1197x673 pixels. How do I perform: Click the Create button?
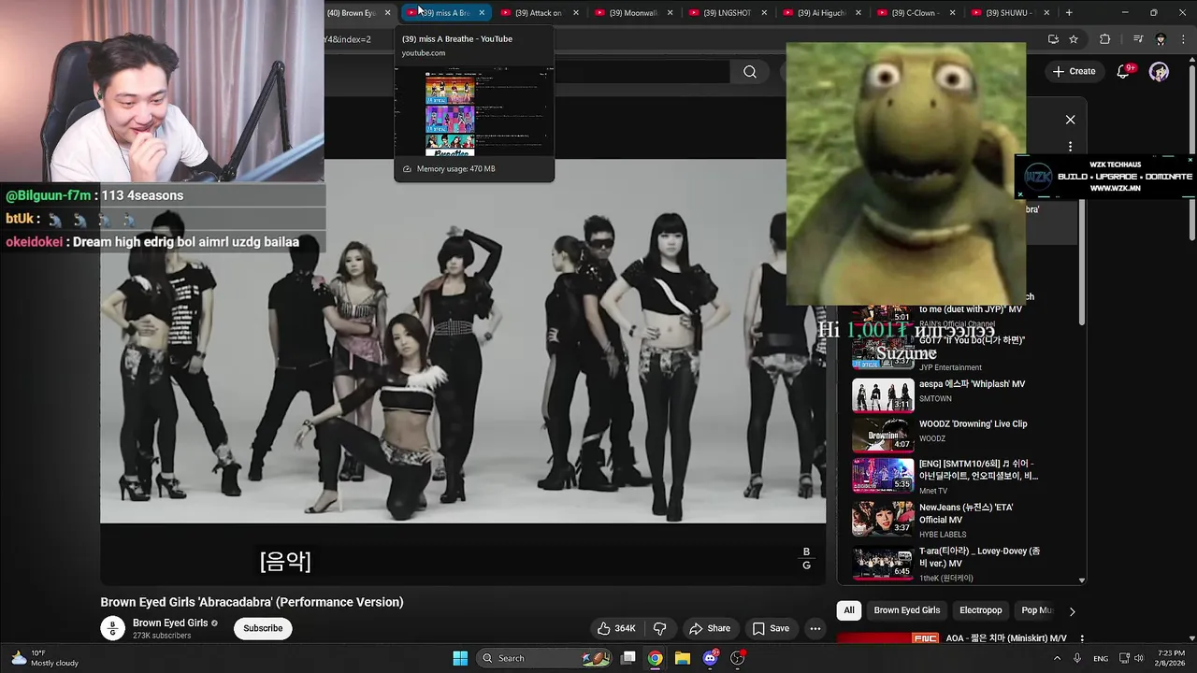tap(1074, 71)
